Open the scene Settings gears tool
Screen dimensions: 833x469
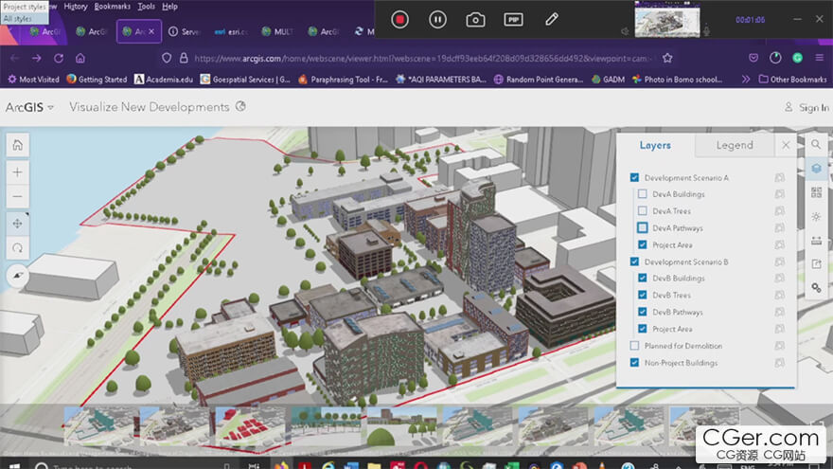(816, 288)
